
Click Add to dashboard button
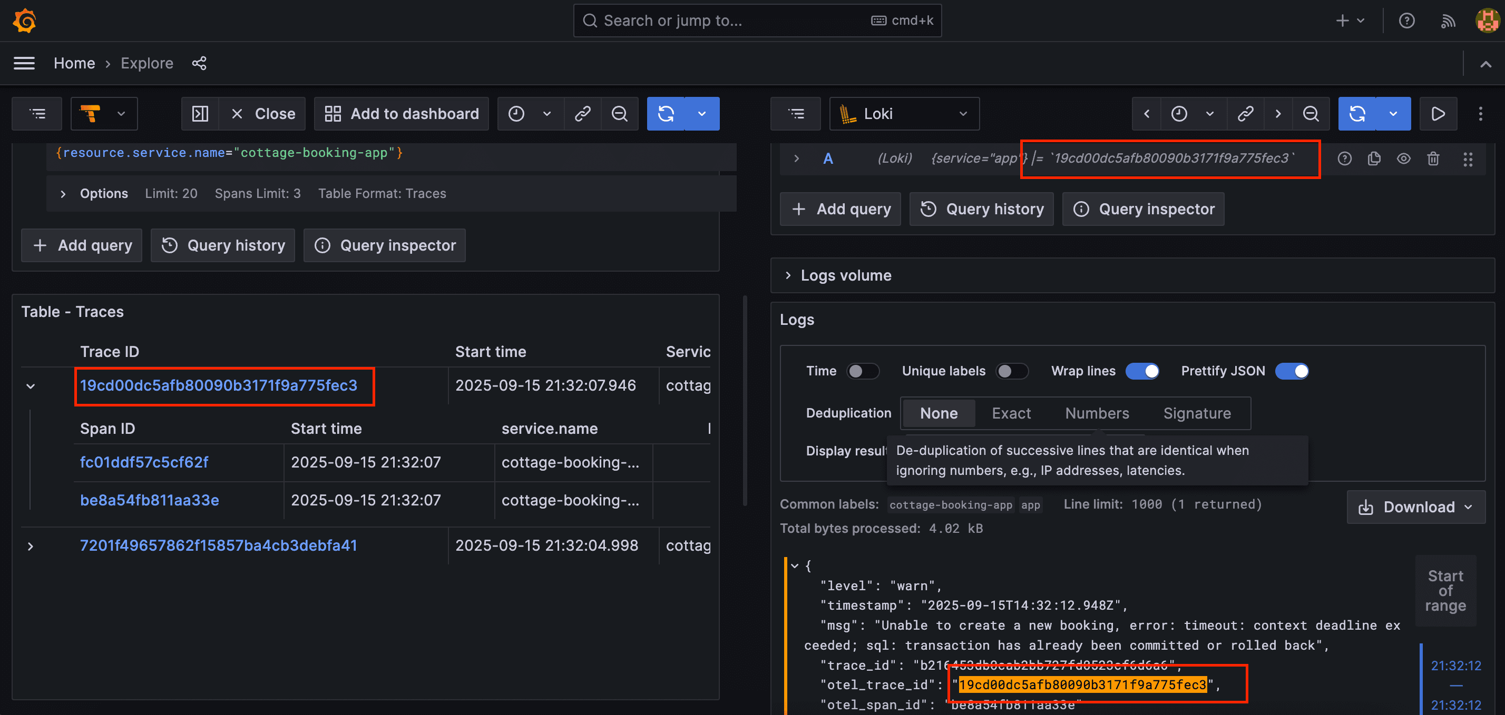[402, 114]
